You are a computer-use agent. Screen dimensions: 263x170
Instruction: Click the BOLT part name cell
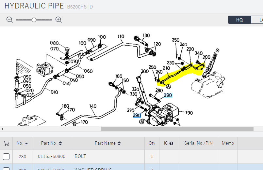point(108,156)
